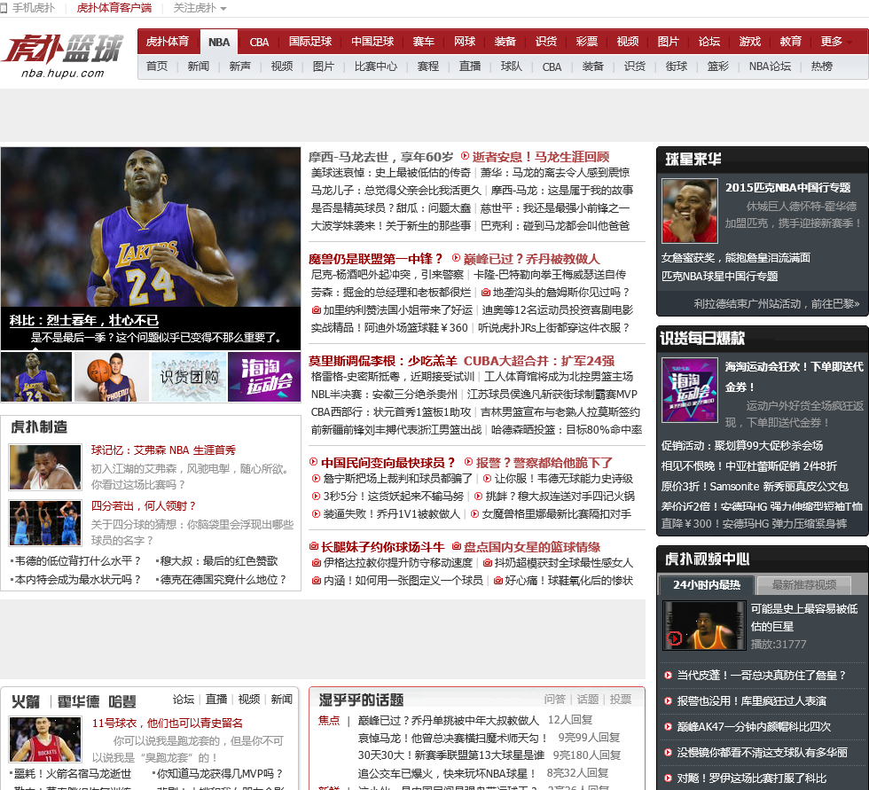Click play icon before 让你服！韦德无球能力史诗级

[x=487, y=478]
